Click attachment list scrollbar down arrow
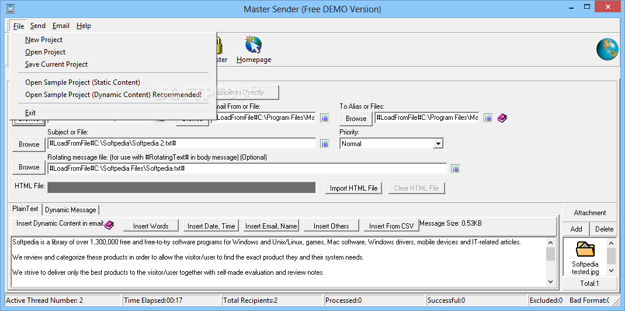The image size is (625, 311). (x=612, y=271)
